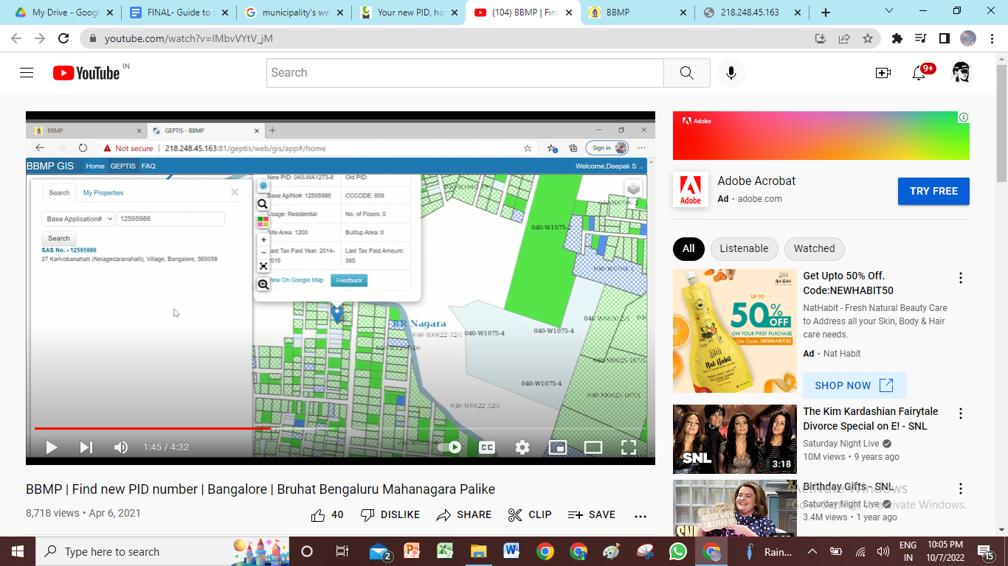This screenshot has width=1008, height=566.
Task: Skip to the next video
Action: coord(86,447)
